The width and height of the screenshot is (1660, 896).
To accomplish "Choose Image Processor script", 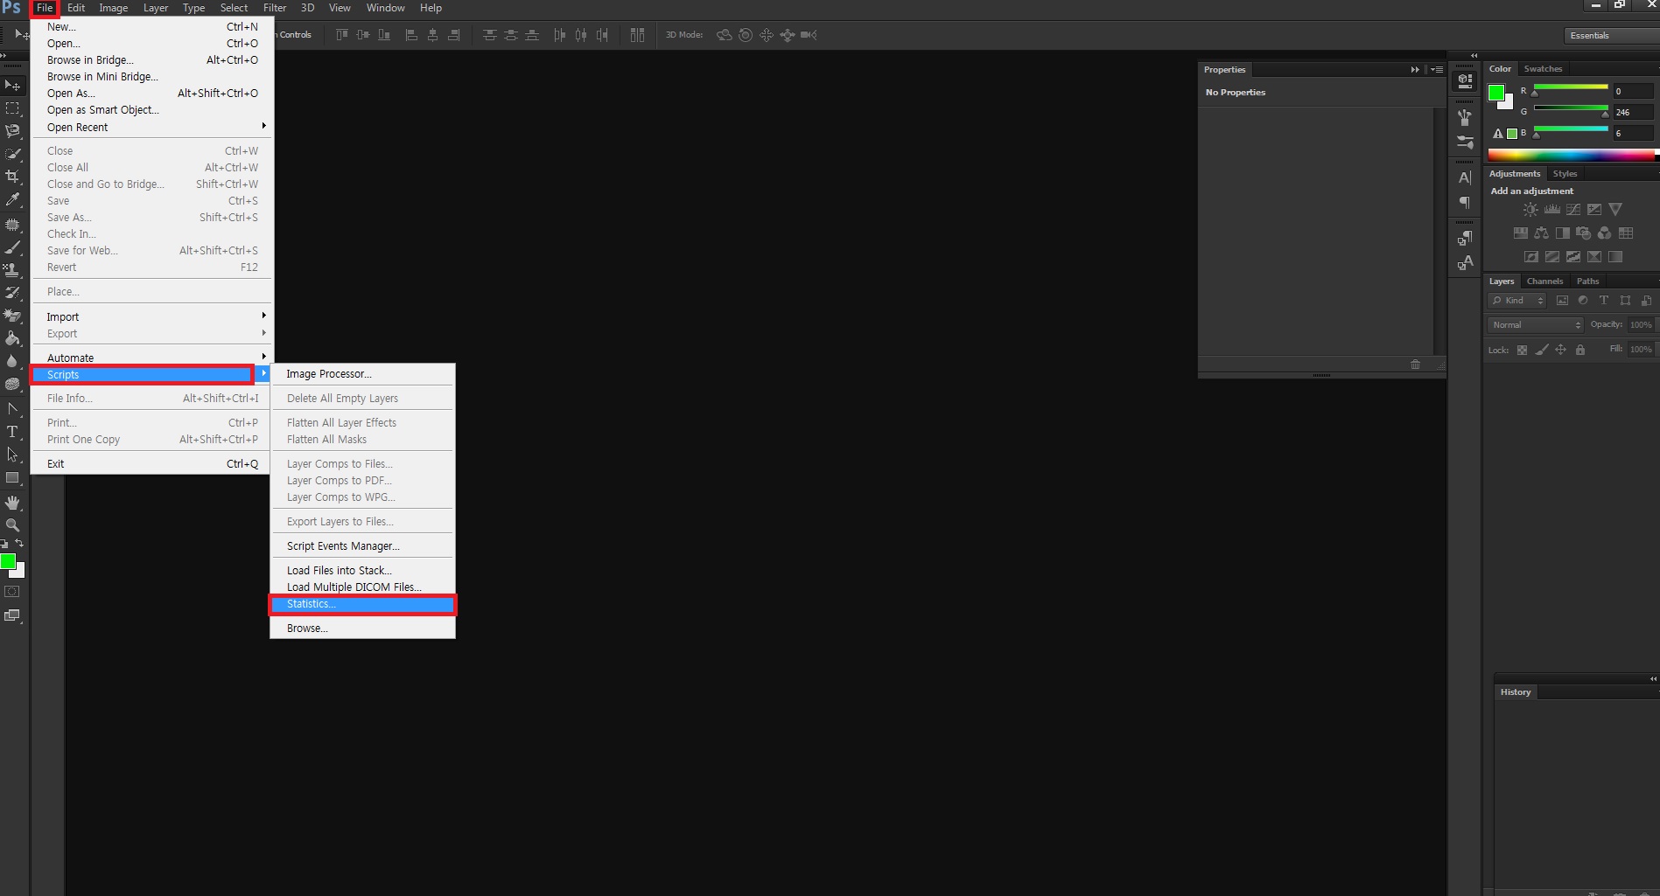I will tap(362, 374).
